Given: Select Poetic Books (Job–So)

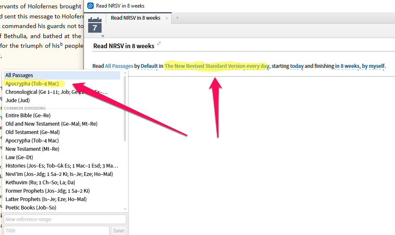Looking at the screenshot, I should click(62, 208).
